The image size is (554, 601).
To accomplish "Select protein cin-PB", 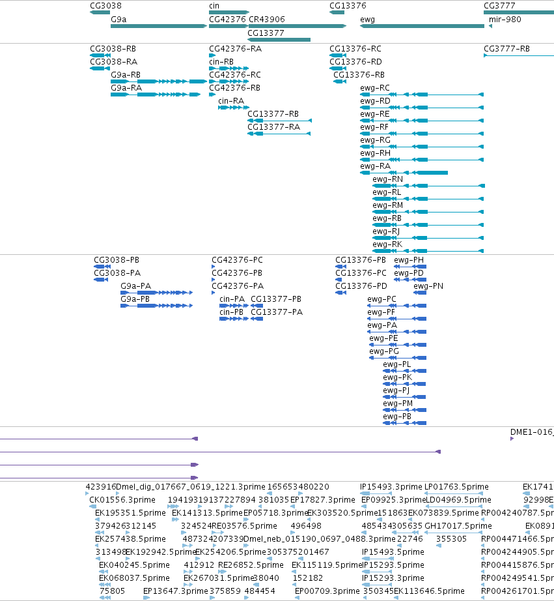I will click(231, 312).
